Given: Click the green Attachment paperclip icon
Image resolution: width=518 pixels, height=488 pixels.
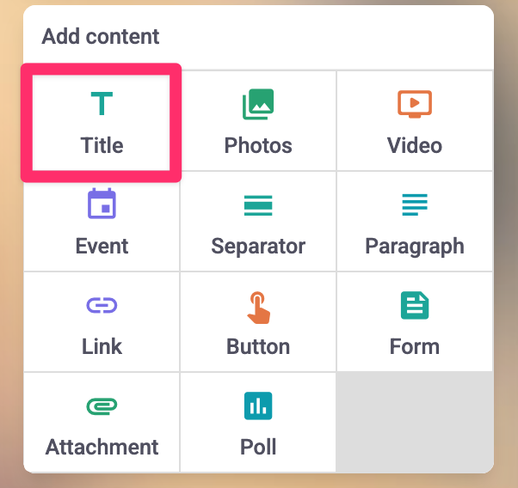Looking at the screenshot, I should pos(102,406).
